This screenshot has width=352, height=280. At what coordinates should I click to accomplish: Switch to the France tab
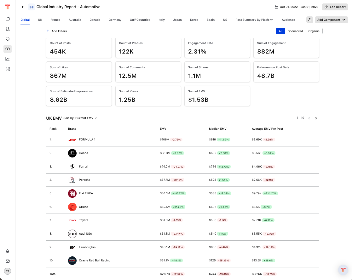click(55, 20)
